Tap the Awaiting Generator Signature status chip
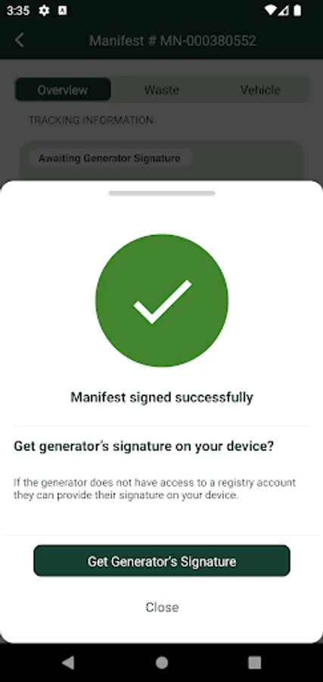This screenshot has width=323, height=682. click(x=110, y=158)
